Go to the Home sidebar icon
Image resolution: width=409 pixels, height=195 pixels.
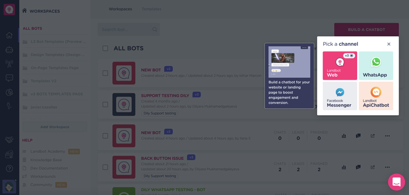point(9,35)
